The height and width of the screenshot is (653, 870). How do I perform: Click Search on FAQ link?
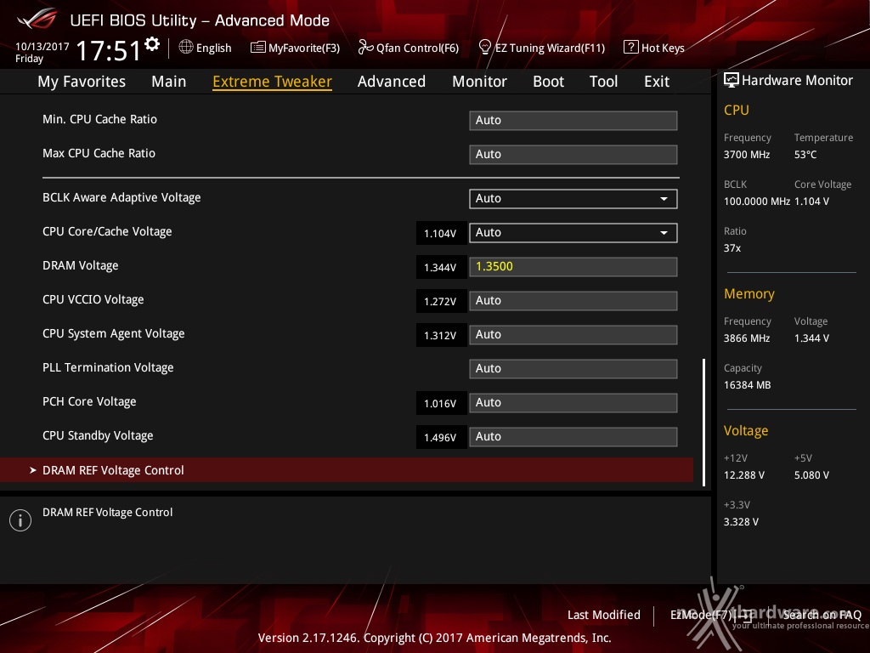pos(822,615)
